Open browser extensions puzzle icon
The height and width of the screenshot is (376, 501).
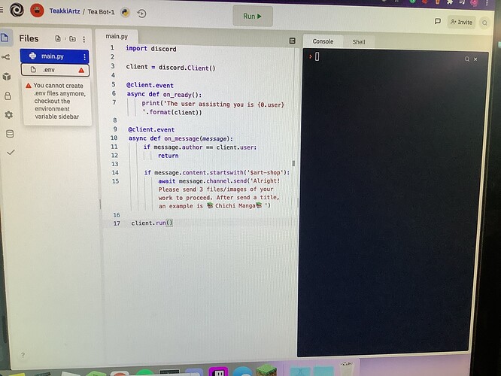pyautogui.click(x=450, y=2)
